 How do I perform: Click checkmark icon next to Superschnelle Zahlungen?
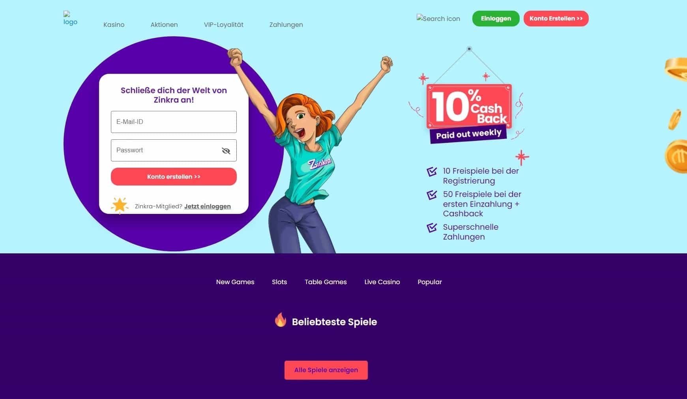pyautogui.click(x=432, y=228)
